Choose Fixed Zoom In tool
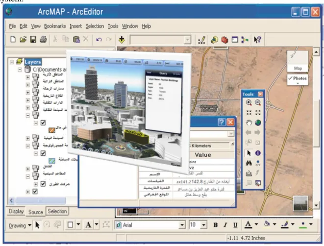 [249, 113]
